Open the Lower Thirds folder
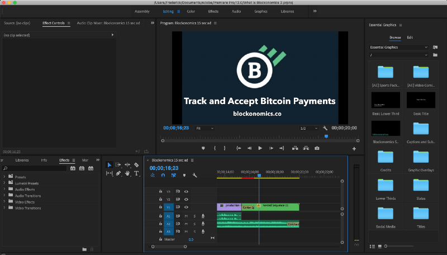This screenshot has height=255, width=447. tap(386, 185)
